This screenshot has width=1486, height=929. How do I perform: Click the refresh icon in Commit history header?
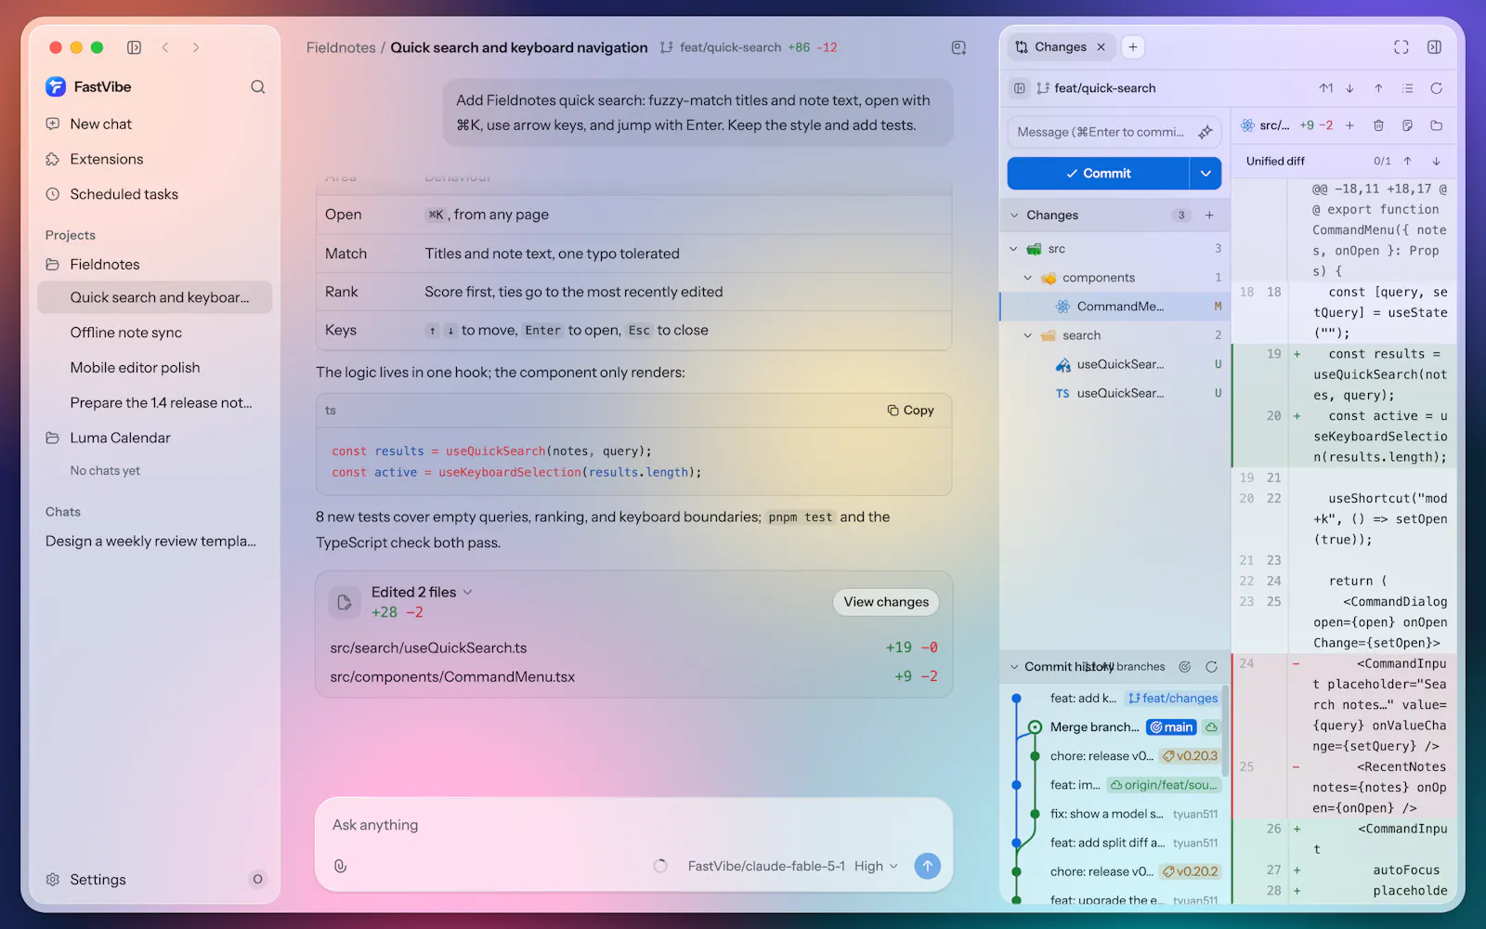coord(1211,667)
